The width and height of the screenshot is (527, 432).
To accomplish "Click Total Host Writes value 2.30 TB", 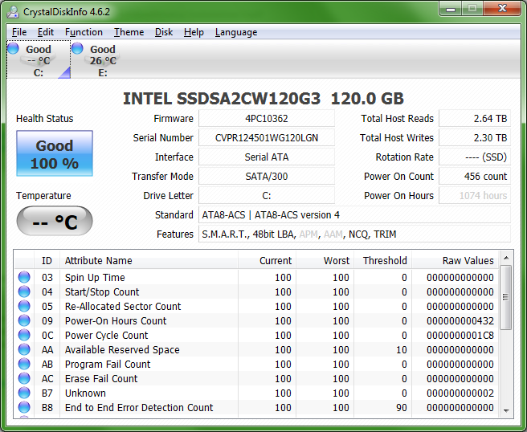I will pos(475,138).
